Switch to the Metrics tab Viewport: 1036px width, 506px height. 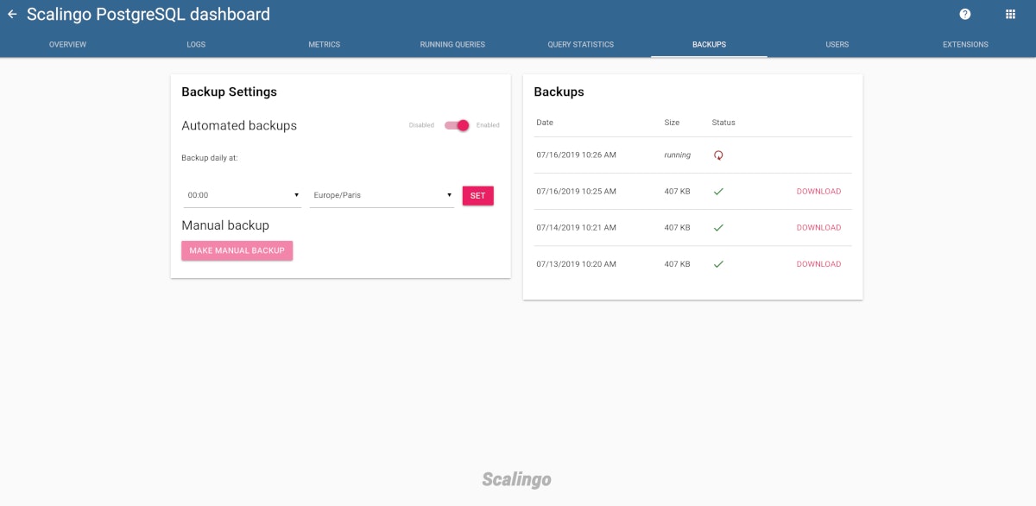click(324, 44)
